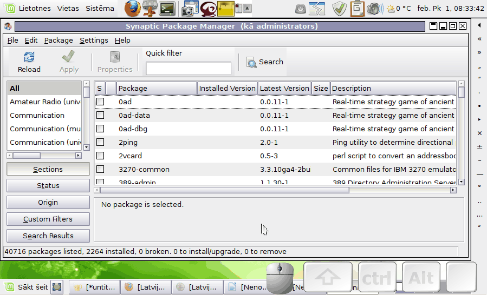Click the Mint logo next to Lietotnes

click(10, 8)
